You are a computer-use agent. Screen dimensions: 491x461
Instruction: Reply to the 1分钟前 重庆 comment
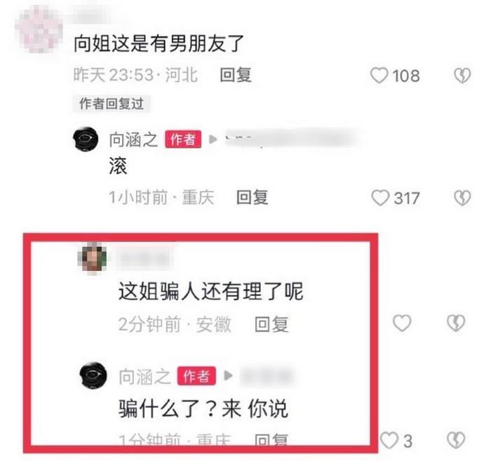[271, 439]
